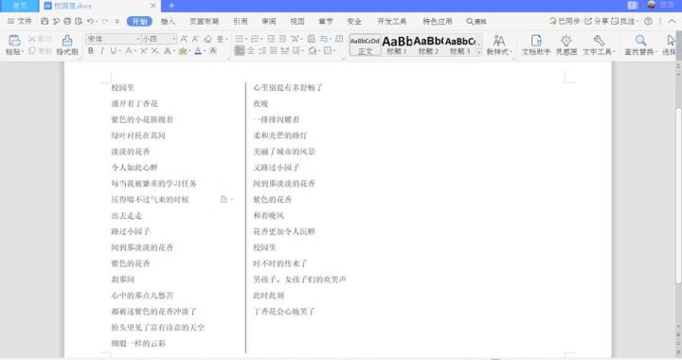Click the 灵感匣 lightbulb icon
The height and width of the screenshot is (360, 682).
[565, 41]
